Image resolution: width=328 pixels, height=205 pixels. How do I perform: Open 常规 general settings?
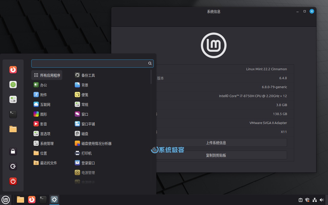point(81,105)
